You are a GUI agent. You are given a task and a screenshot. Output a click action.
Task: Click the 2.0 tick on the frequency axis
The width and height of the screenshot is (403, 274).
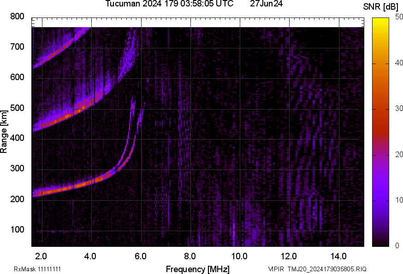pyautogui.click(x=41, y=256)
